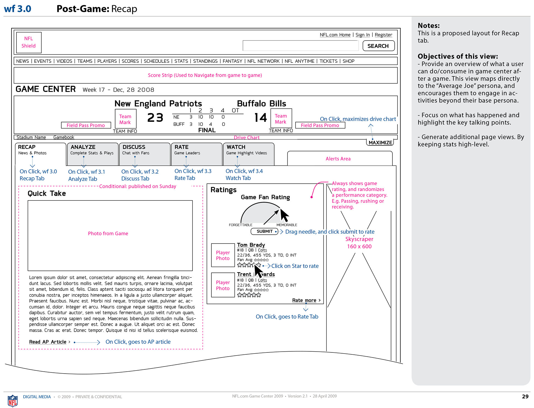Switch to the RATE tab

pyautogui.click(x=197, y=154)
